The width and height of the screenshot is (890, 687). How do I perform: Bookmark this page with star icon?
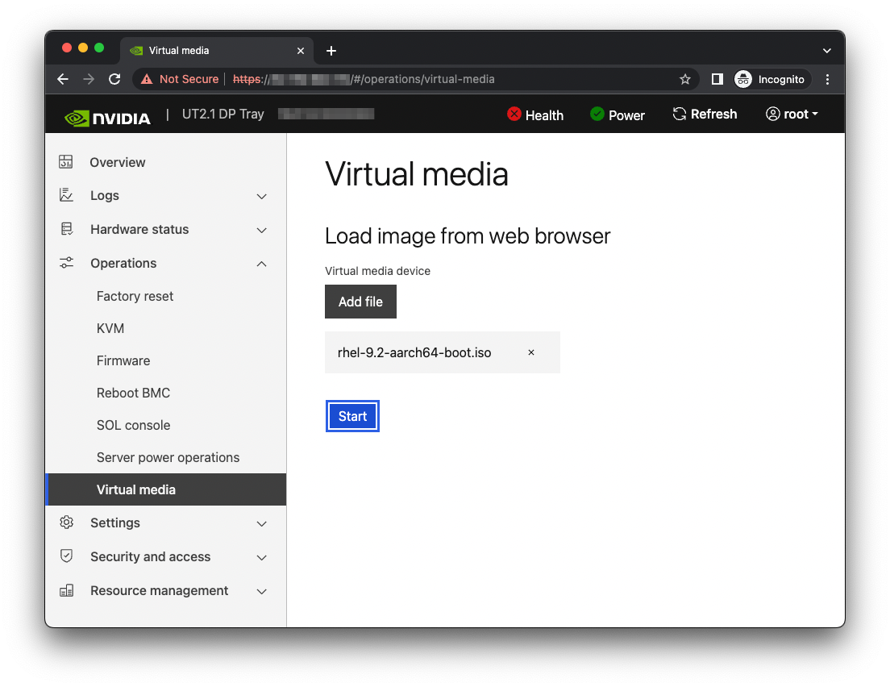pos(685,79)
